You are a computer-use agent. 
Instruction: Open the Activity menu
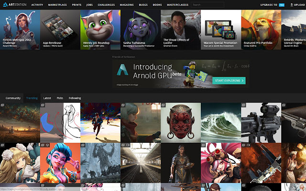tap(37, 5)
